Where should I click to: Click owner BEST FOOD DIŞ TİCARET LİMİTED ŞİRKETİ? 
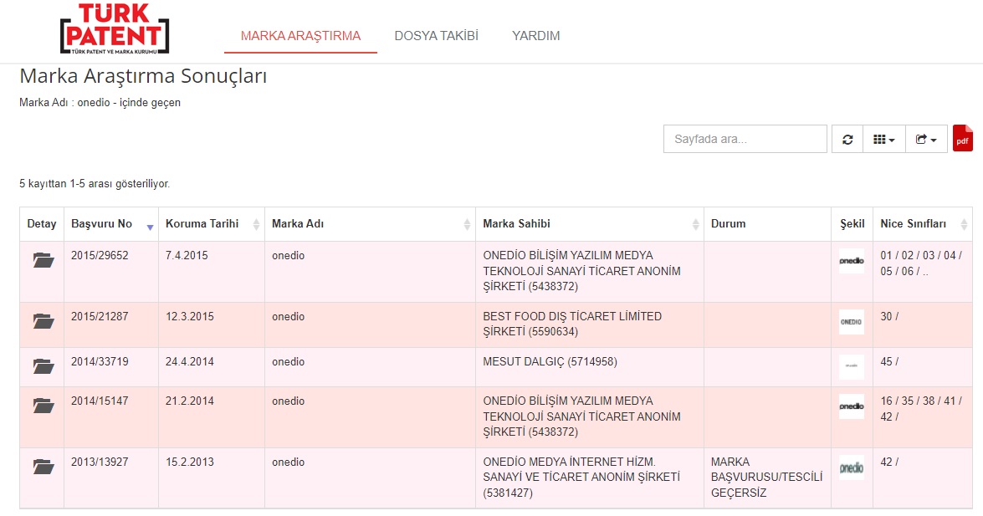click(x=572, y=324)
